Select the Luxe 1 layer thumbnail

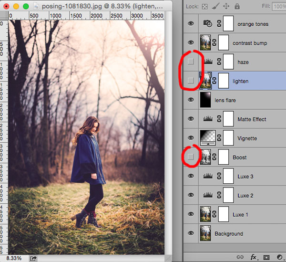[205, 214]
